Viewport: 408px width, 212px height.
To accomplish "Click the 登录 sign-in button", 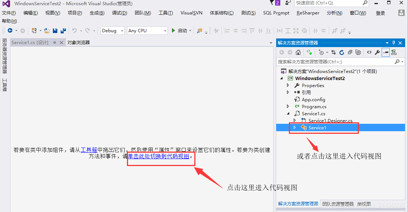I will pos(380,13).
